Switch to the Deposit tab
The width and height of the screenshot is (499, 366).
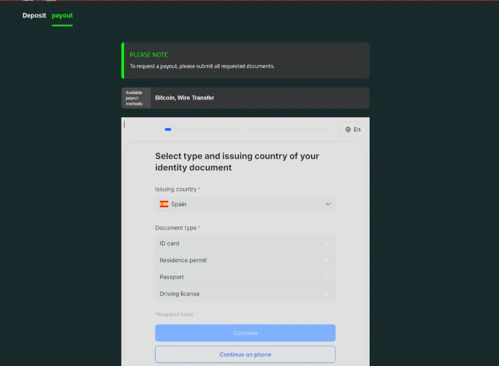pyautogui.click(x=34, y=15)
